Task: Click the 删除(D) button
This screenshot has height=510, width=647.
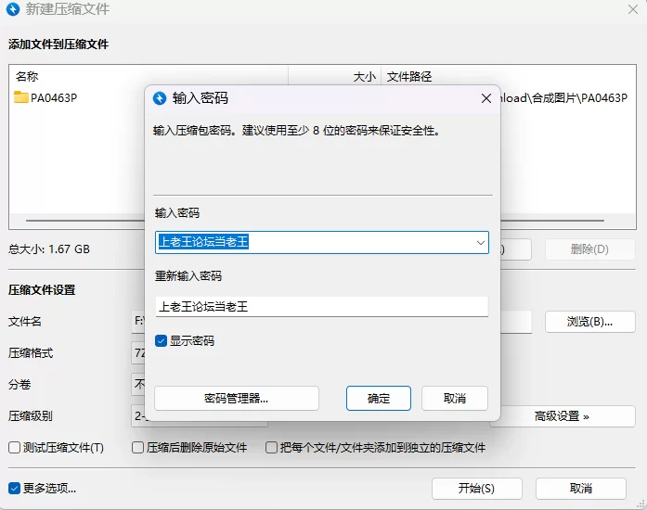Action: tap(590, 249)
